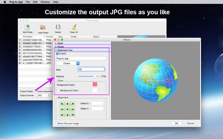This screenshot has width=223, height=139.
Task: Select file row 20090330205435…
Action: pyautogui.click(x=36, y=50)
